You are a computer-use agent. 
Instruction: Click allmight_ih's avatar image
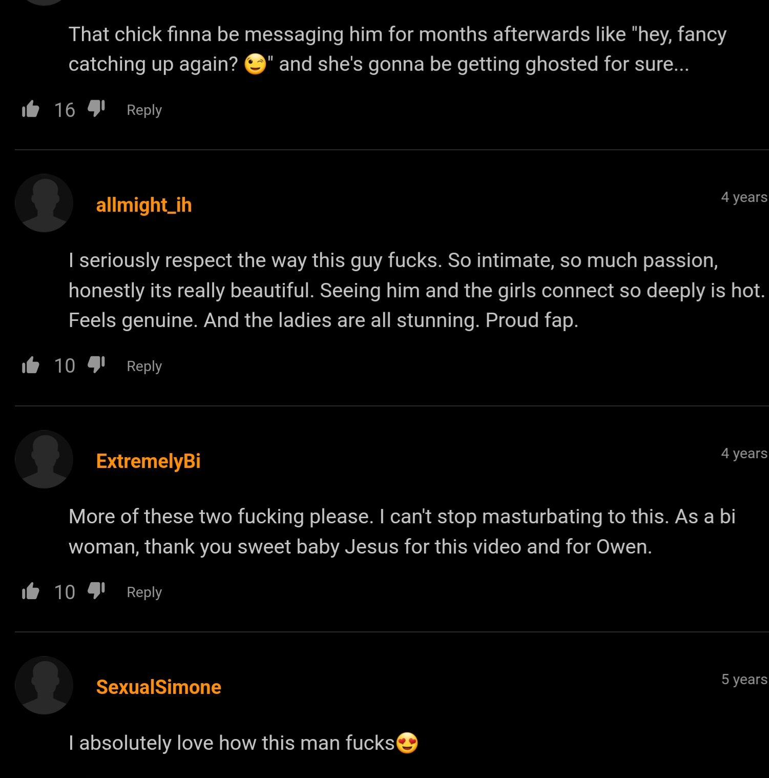(44, 203)
